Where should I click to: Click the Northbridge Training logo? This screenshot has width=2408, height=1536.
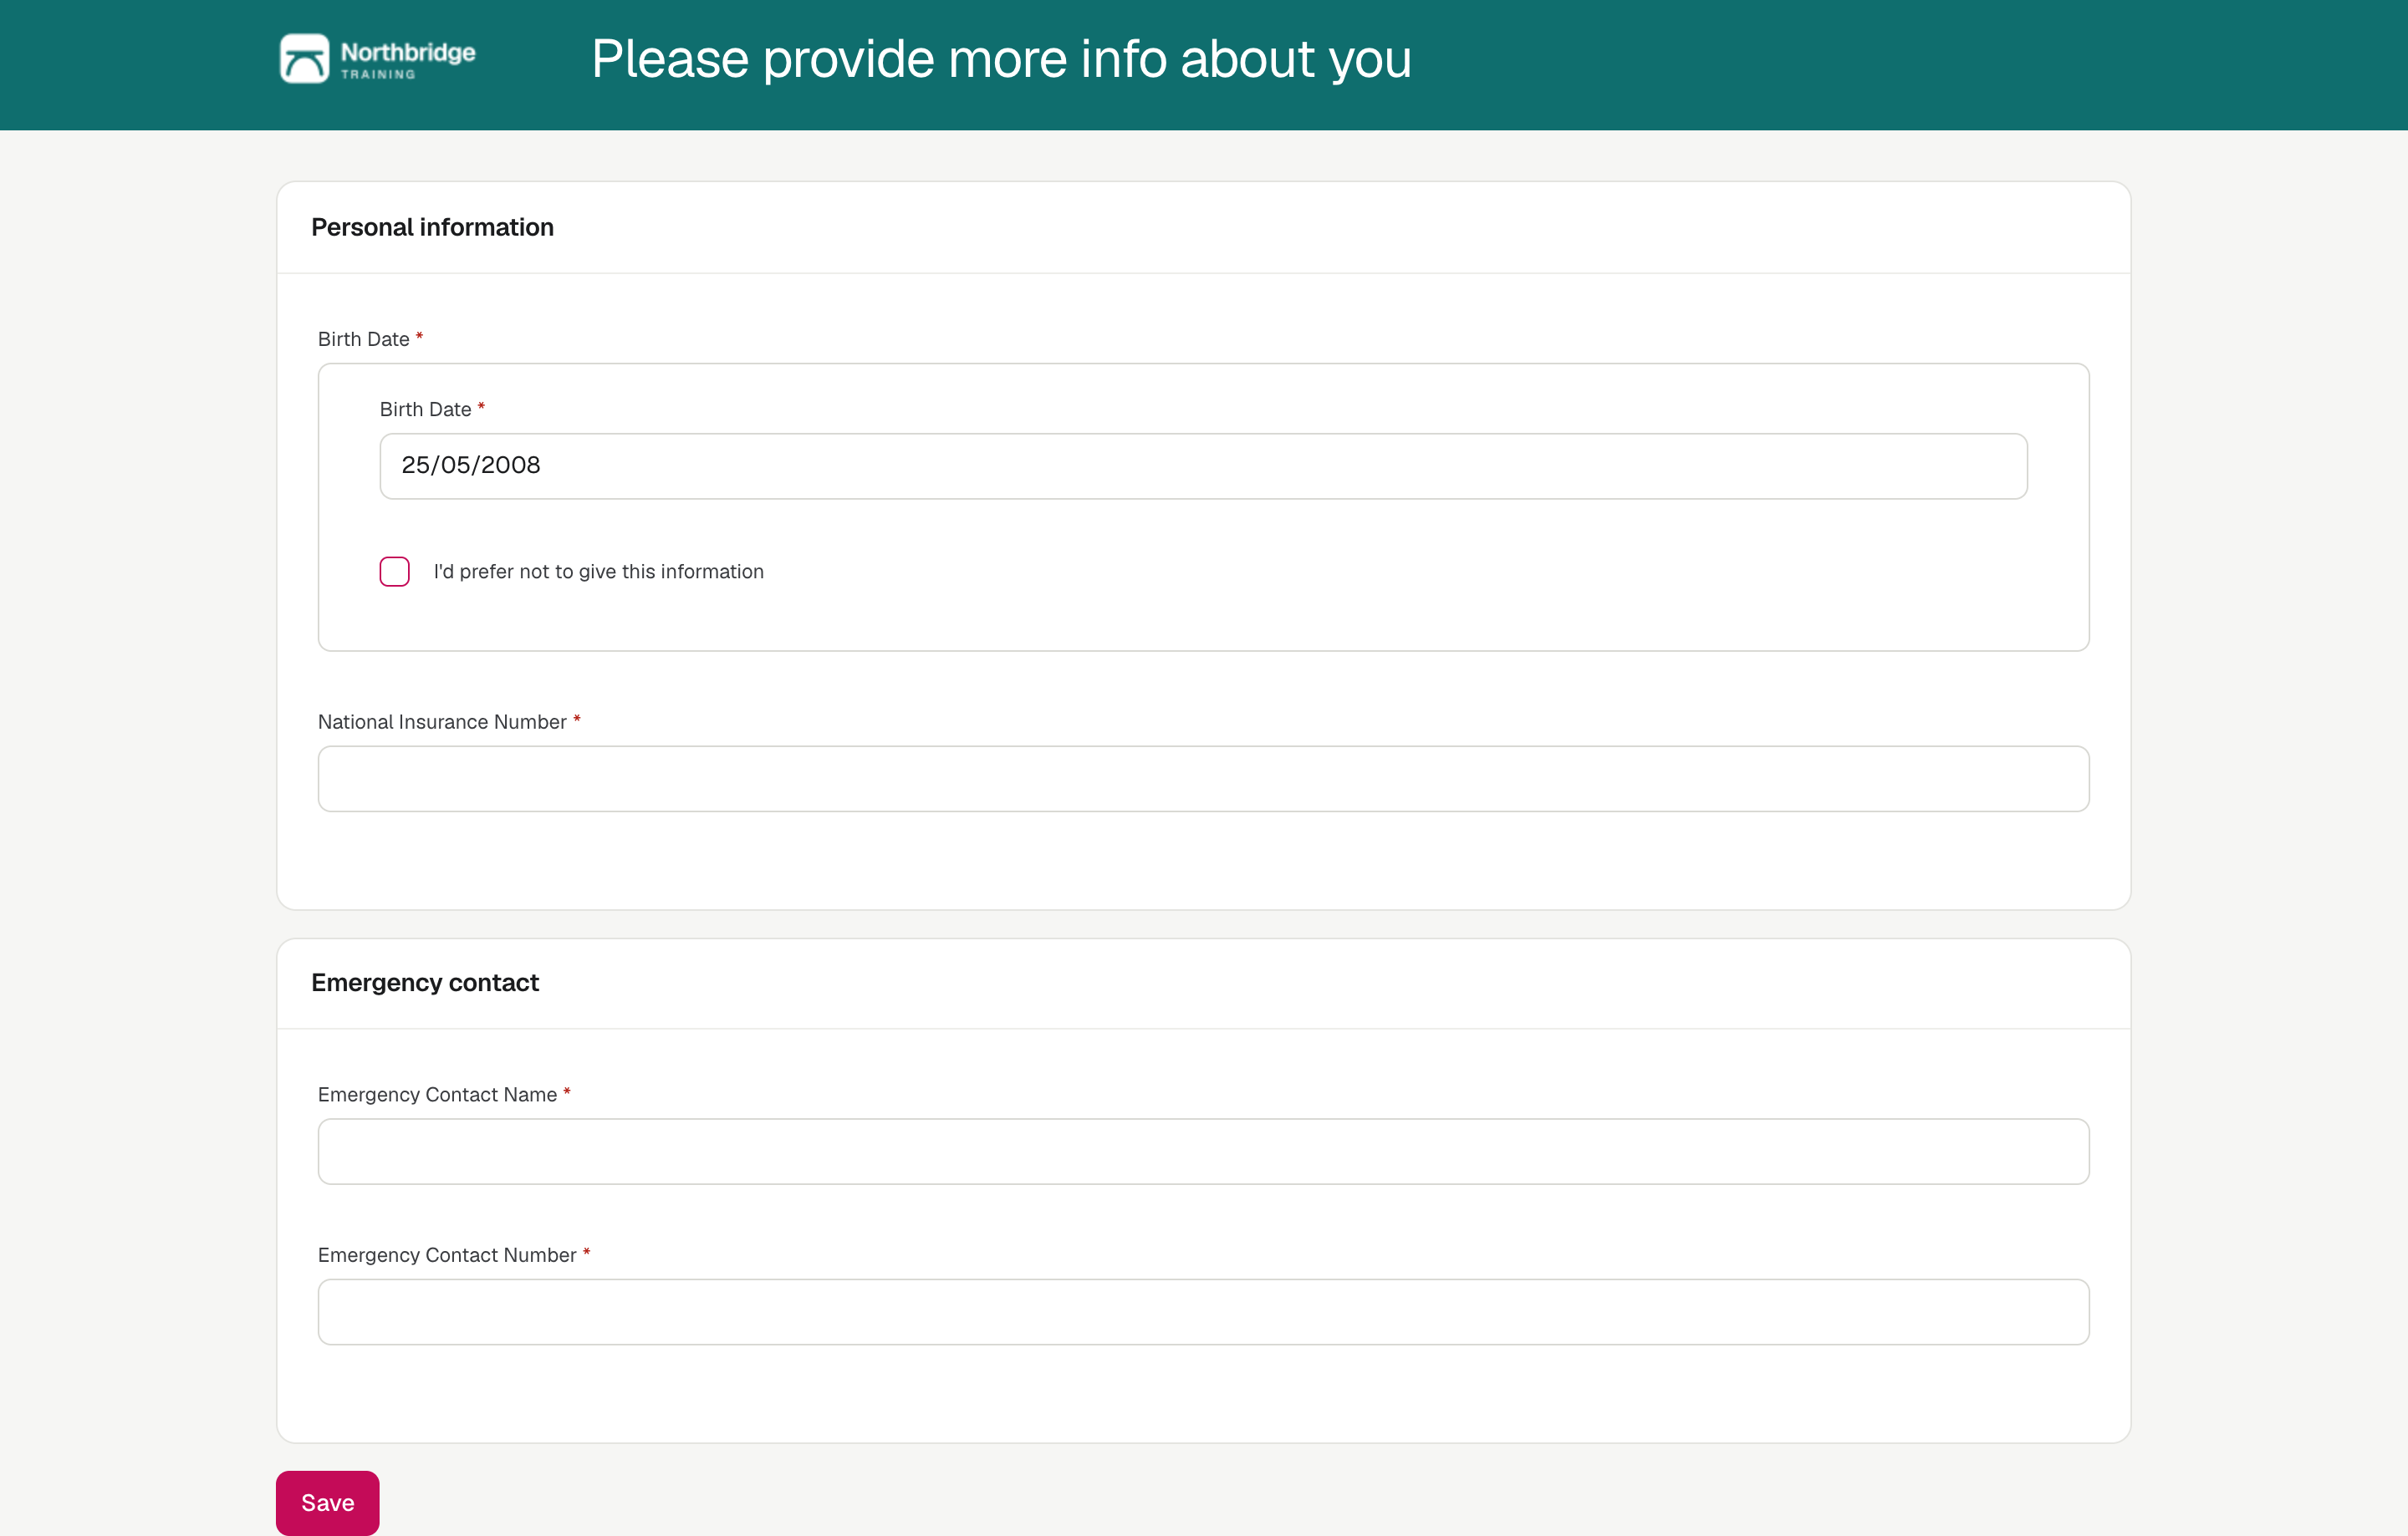coord(378,59)
